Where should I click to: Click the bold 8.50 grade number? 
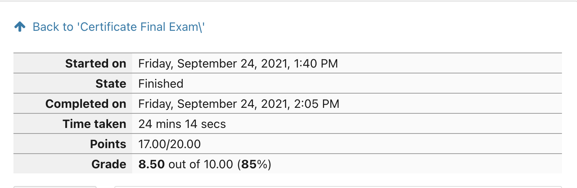point(152,164)
